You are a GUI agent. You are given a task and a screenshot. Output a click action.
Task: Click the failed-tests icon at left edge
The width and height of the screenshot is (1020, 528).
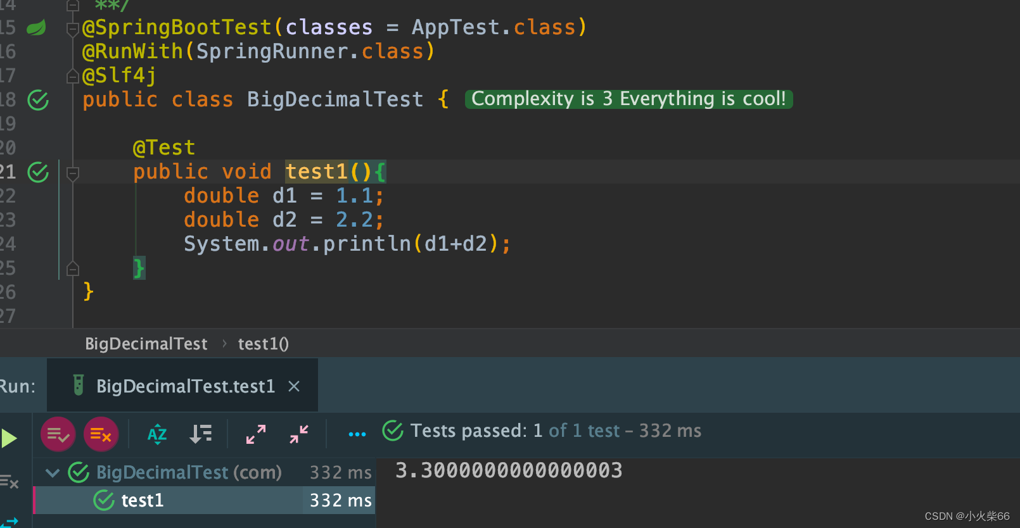pyautogui.click(x=10, y=482)
